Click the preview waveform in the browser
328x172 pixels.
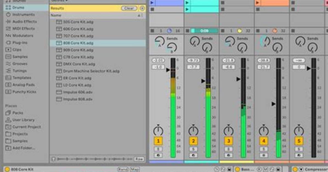point(95,159)
